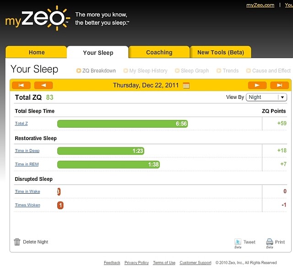The image size is (293, 271).
Task: Click the myZeo sun logo
Action: pos(38,18)
